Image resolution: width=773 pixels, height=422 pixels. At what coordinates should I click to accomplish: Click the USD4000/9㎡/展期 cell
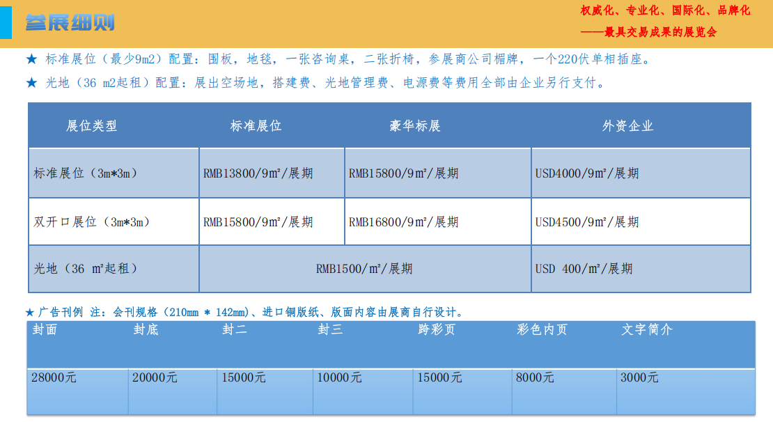(587, 173)
